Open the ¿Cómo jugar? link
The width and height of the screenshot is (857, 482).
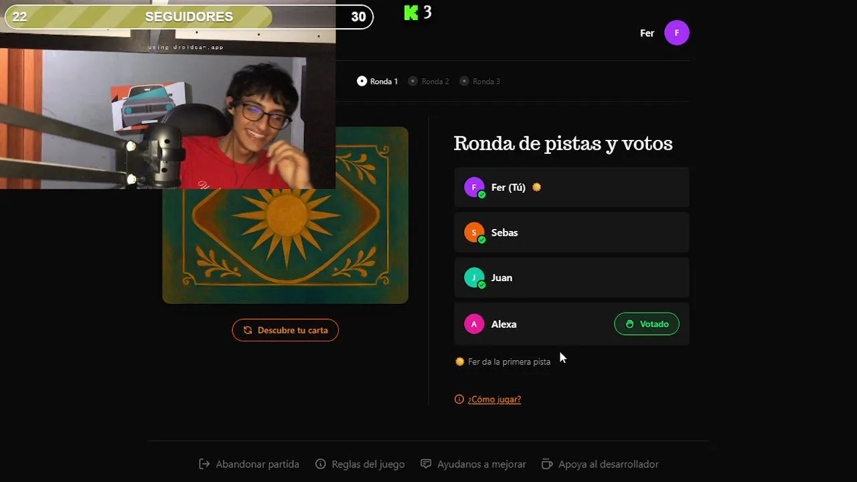494,399
